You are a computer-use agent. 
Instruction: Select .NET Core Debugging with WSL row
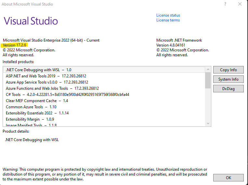104,70
